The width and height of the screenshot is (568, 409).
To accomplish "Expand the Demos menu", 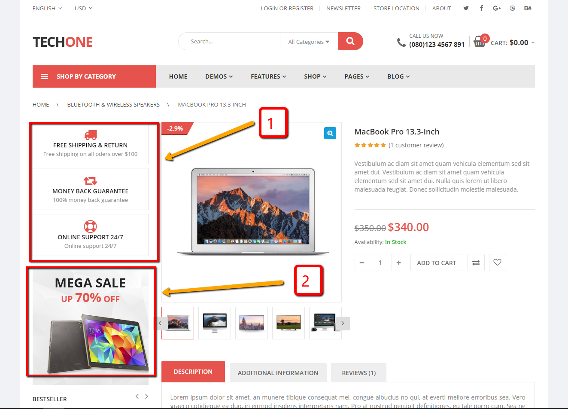I will [x=219, y=76].
